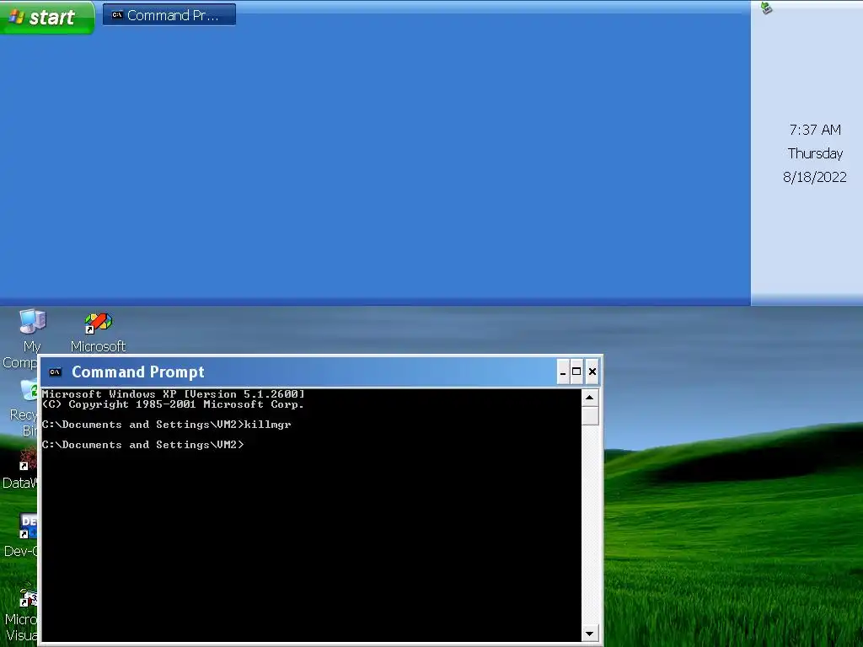Click the 8/18/2022 date in tray
Screen dimensions: 863x647
[x=815, y=177]
